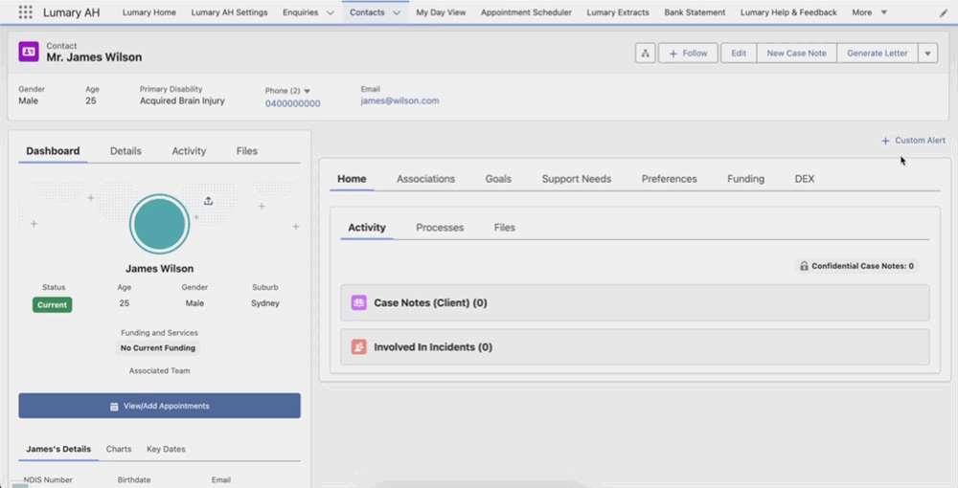Open the actions dropdown beside Generate Letter
The height and width of the screenshot is (488, 958).
[927, 54]
